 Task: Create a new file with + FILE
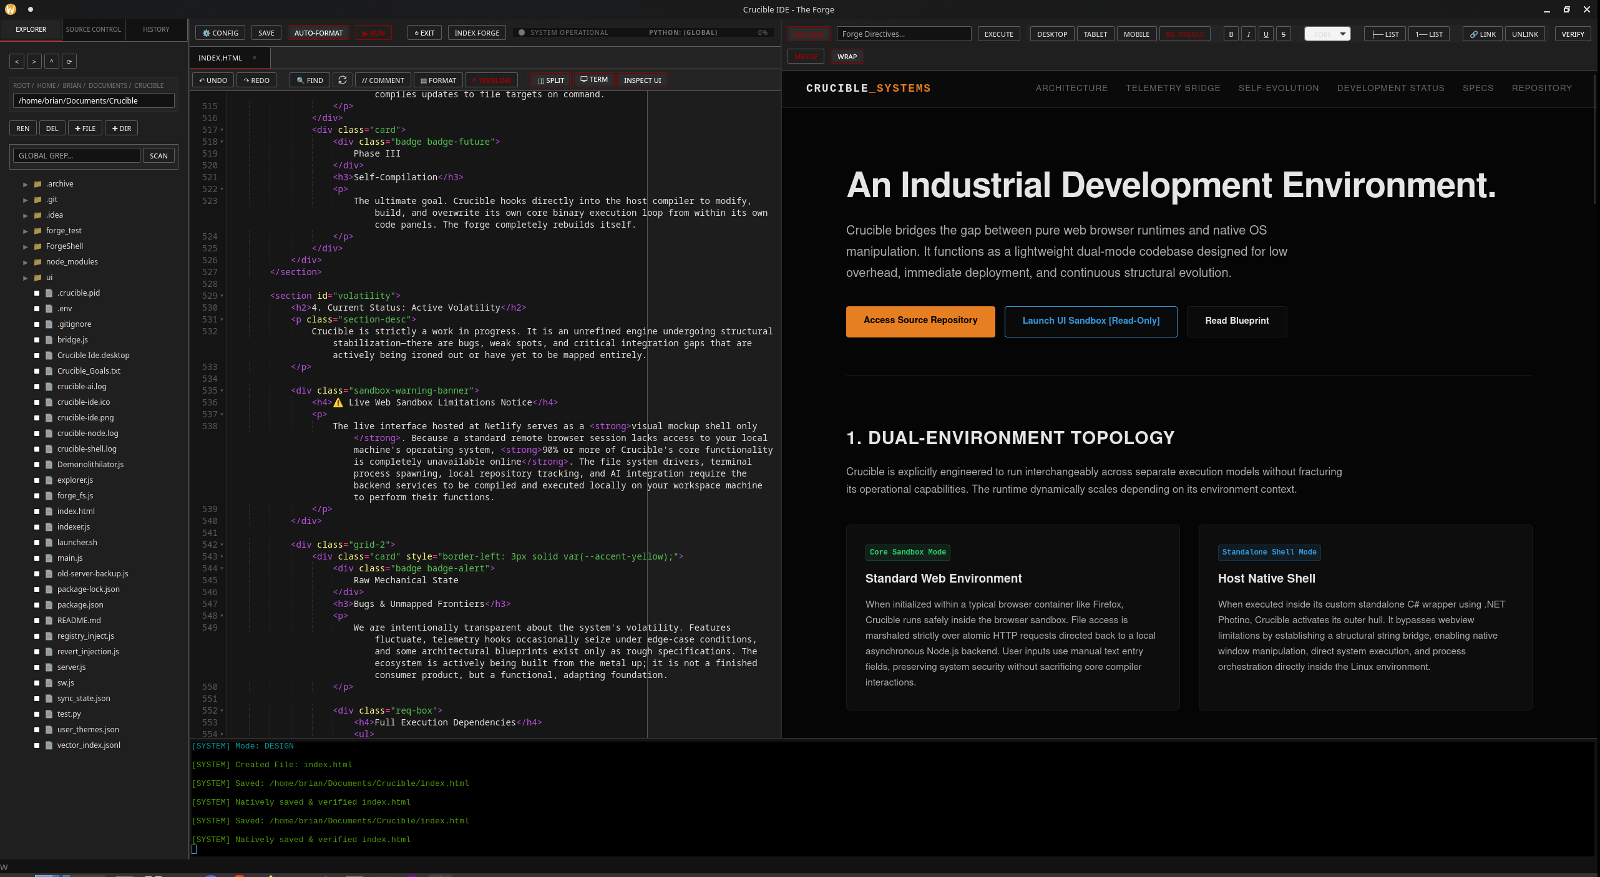pyautogui.click(x=85, y=128)
